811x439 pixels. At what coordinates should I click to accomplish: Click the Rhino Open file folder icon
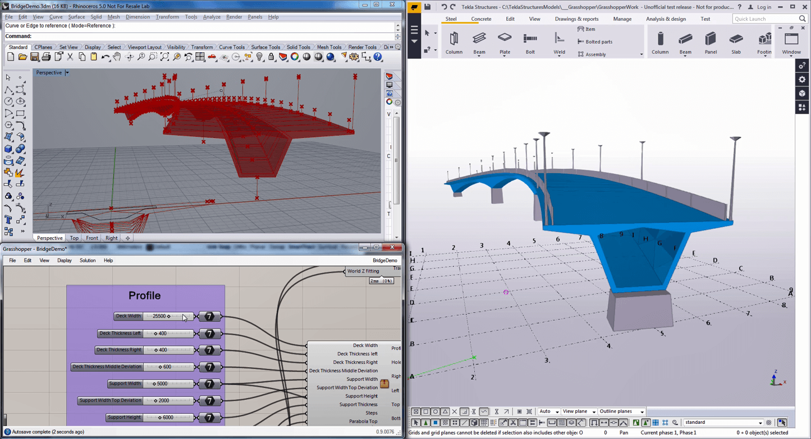point(22,57)
